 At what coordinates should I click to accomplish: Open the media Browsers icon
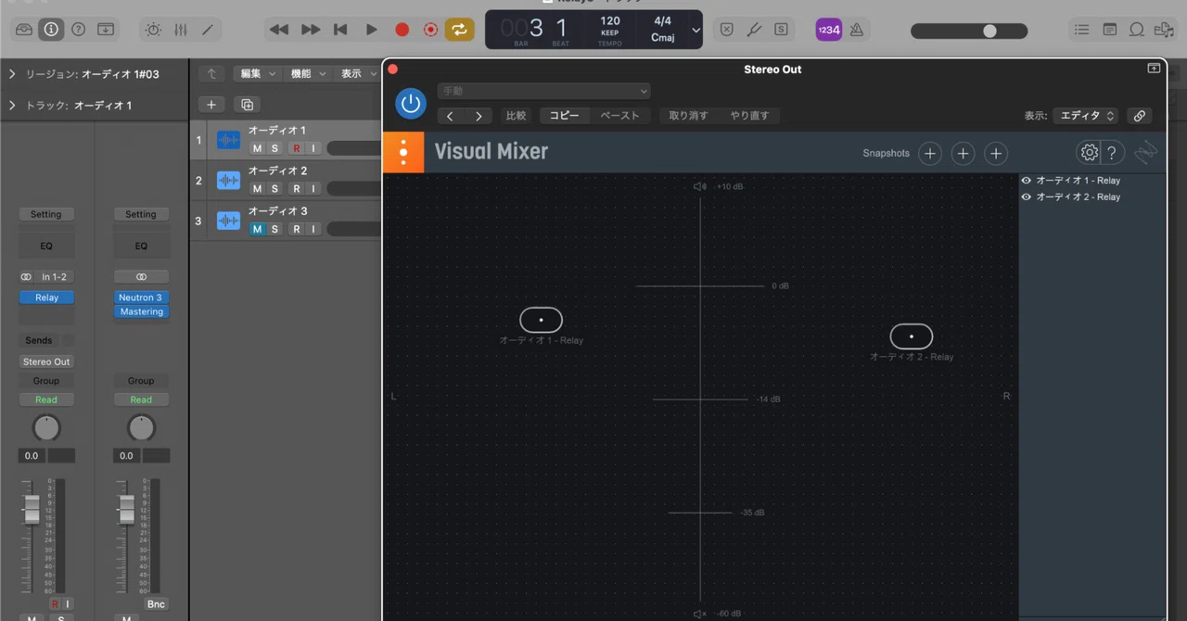click(1163, 30)
